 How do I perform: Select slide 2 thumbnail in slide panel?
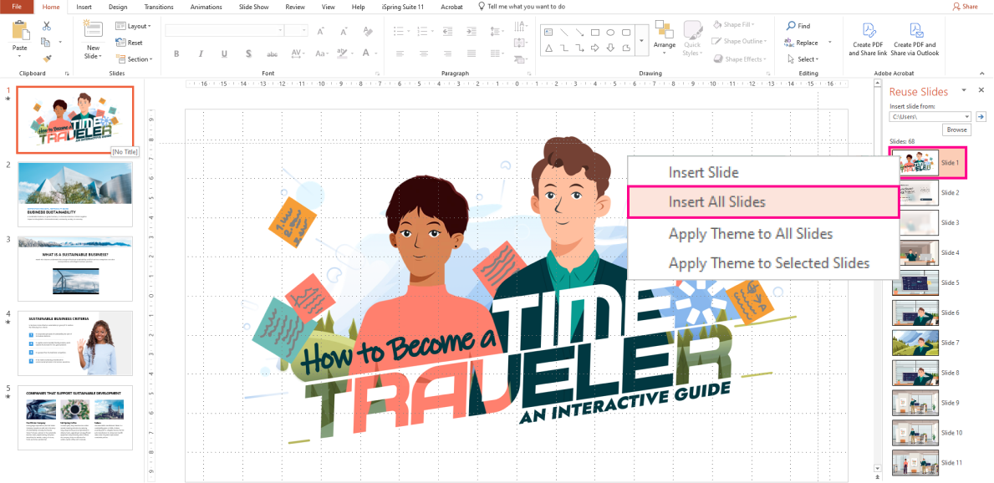(x=74, y=194)
